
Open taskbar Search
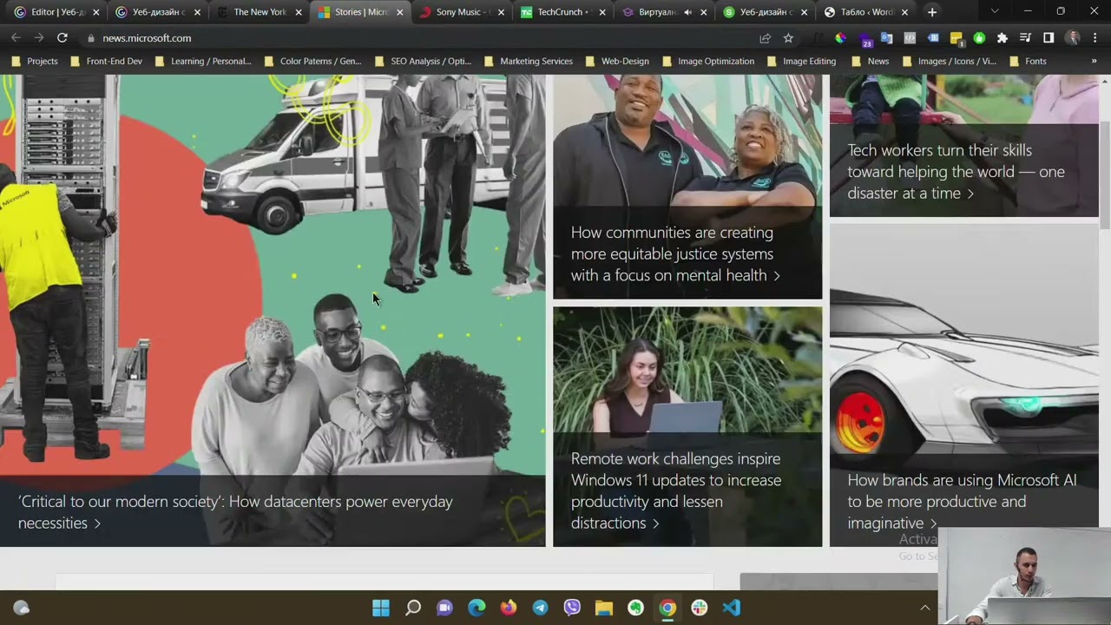click(x=413, y=608)
